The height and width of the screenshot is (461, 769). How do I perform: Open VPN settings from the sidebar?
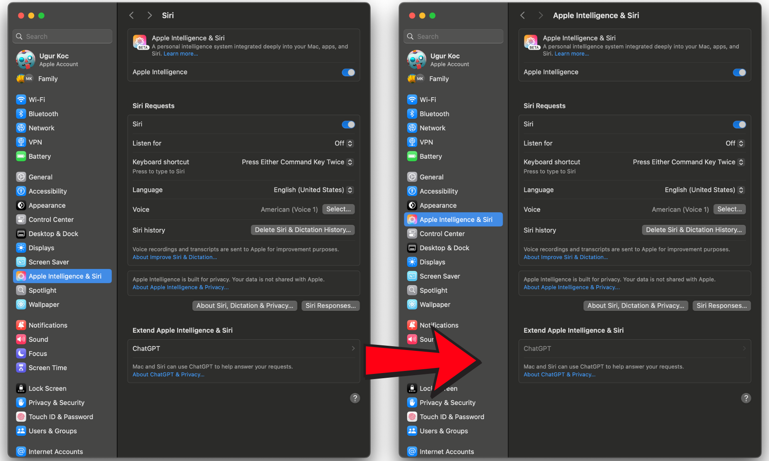[35, 142]
